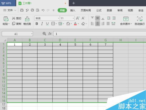Select row 17 header
The width and height of the screenshot is (146, 110).
pyautogui.click(x=4, y=104)
